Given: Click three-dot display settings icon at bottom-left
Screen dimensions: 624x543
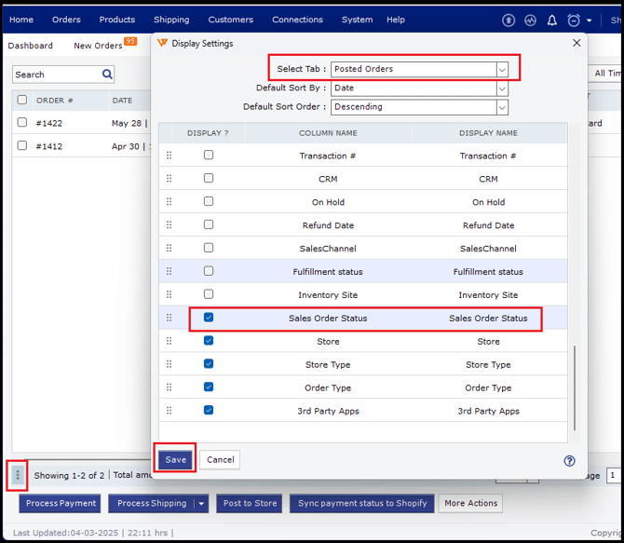Looking at the screenshot, I should tap(17, 475).
